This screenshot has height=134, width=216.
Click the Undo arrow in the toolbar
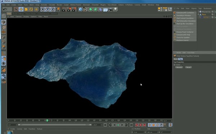[5, 9]
